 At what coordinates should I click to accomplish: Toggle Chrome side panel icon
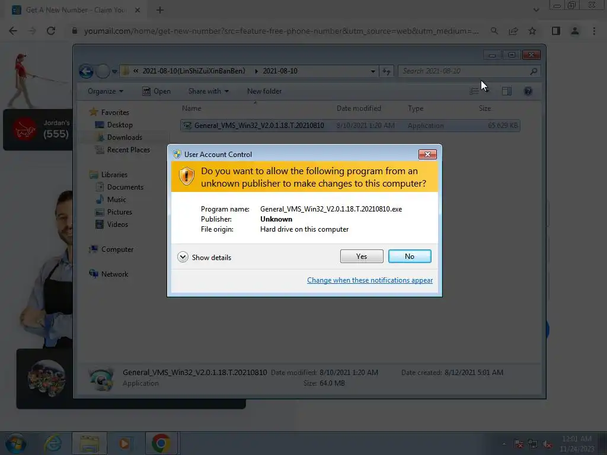pyautogui.click(x=556, y=31)
